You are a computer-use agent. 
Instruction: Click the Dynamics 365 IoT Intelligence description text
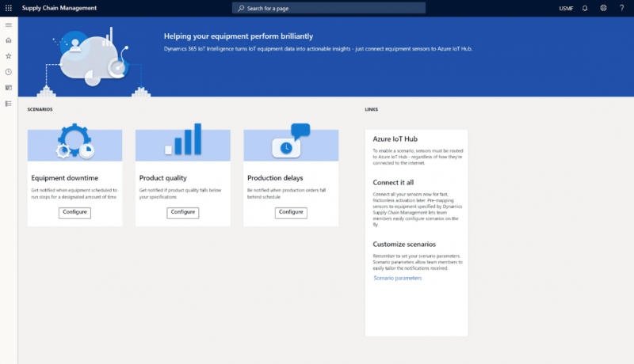click(318, 49)
